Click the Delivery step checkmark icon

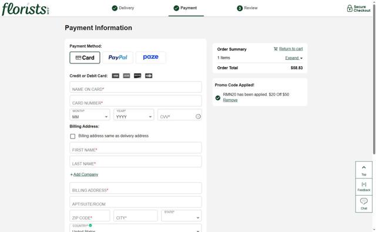tap(115, 8)
